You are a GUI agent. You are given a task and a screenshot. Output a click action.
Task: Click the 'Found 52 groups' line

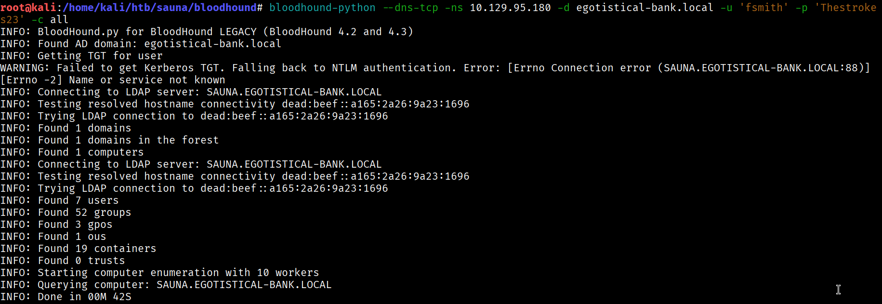66,212
